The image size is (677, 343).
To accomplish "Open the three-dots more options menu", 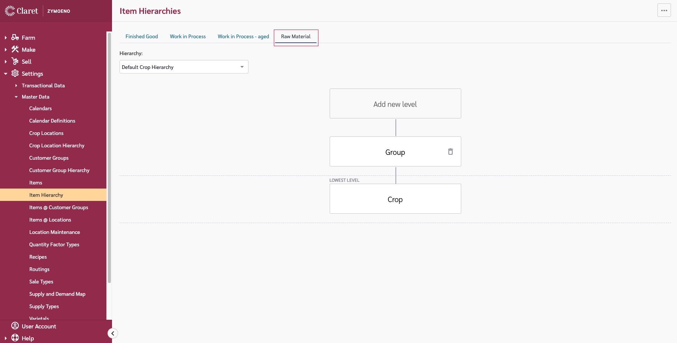I will (664, 10).
